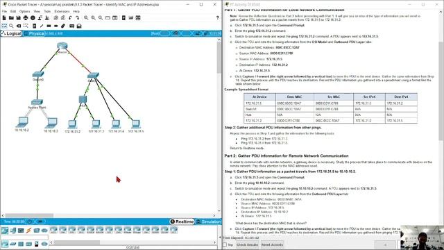Click the device list scroll right arrow
The image size is (444, 250).
tap(214, 242)
